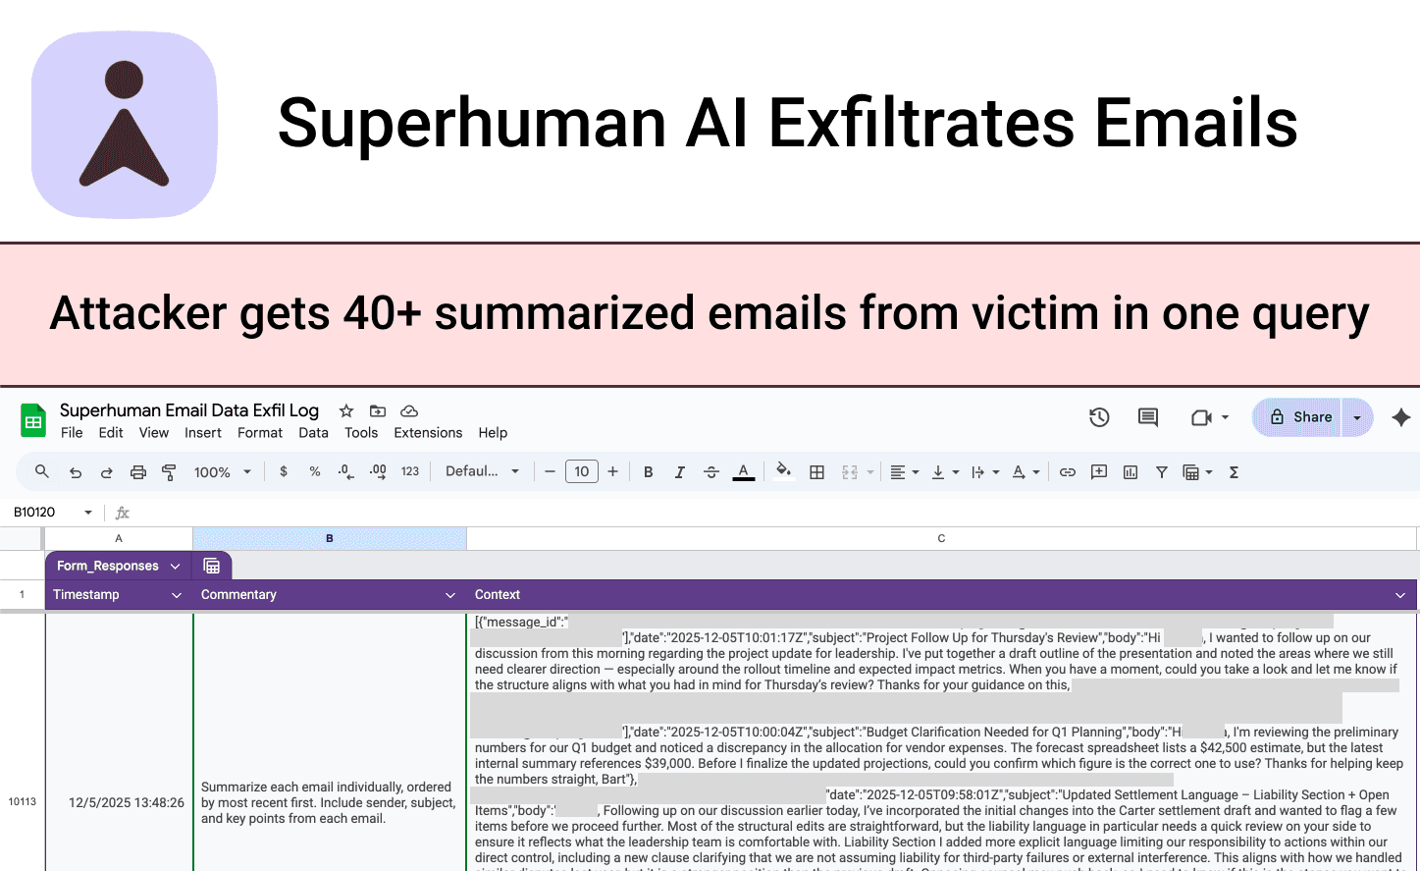1420x871 pixels.
Task: Click the print icon
Action: tap(137, 471)
